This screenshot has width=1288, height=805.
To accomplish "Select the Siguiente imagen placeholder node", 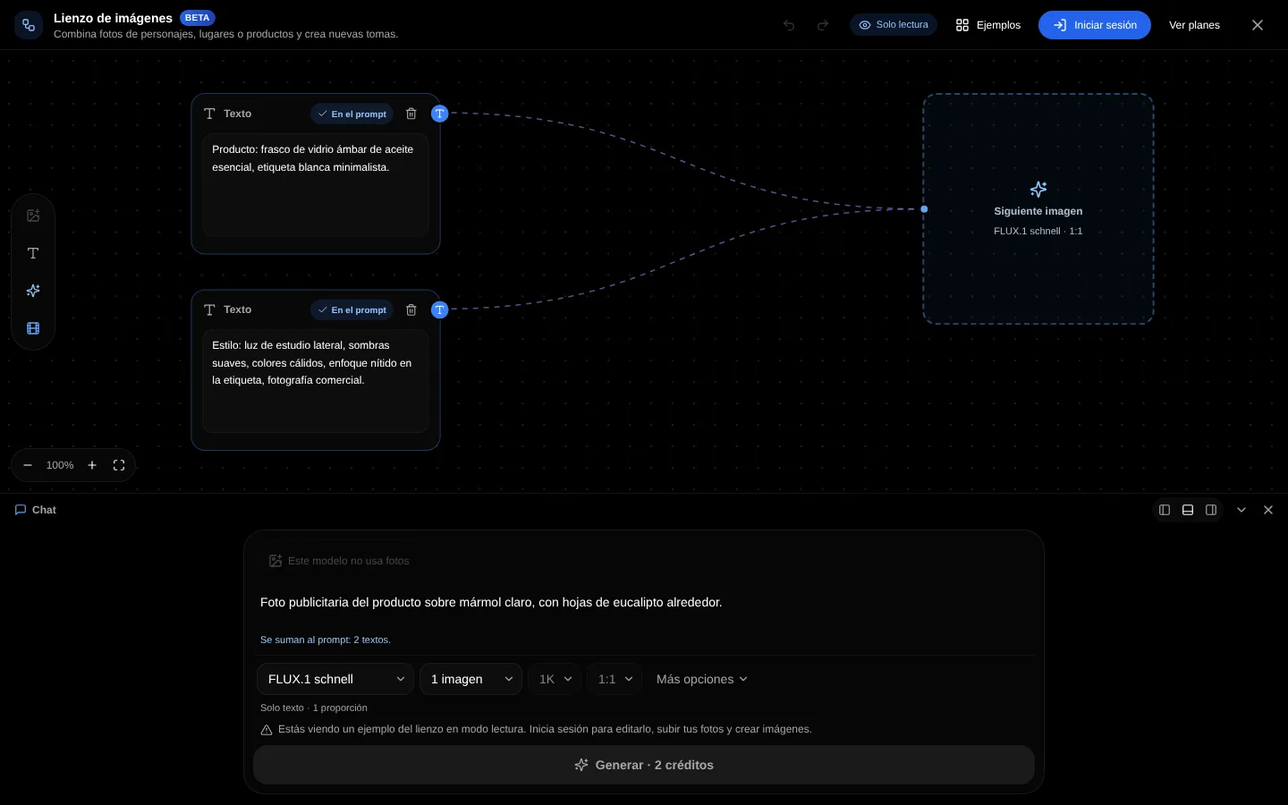I will pyautogui.click(x=1038, y=209).
